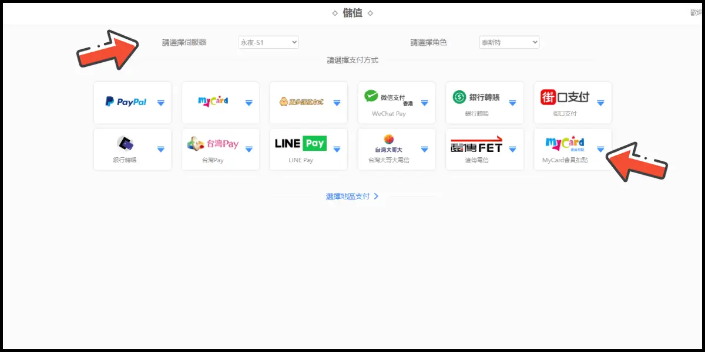Click the '請選擇支付方式' section heading
Viewport: 705px width, 352px height.
click(352, 60)
